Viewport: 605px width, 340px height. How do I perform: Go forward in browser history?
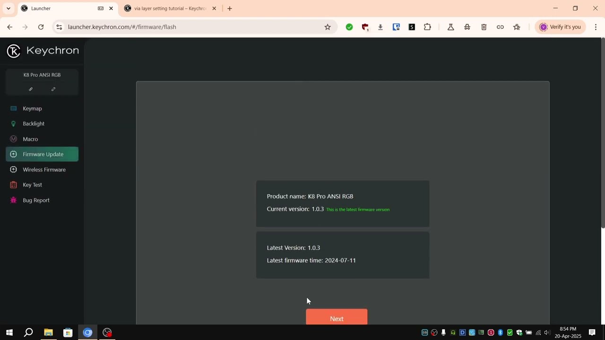pos(26,27)
